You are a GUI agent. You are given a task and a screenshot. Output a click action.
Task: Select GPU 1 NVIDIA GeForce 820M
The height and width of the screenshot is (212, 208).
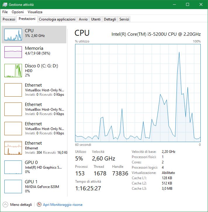[34, 187]
